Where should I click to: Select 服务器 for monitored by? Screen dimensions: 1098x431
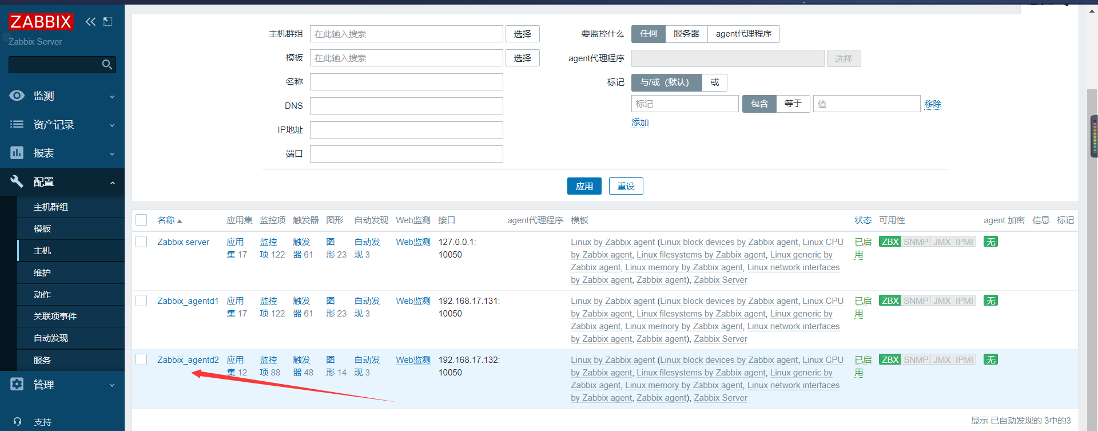(686, 34)
